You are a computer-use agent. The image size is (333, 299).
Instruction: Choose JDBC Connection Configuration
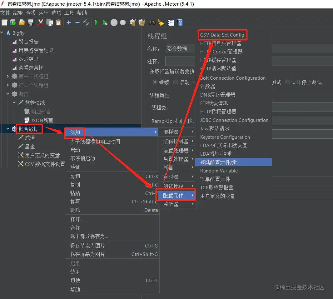(x=234, y=120)
